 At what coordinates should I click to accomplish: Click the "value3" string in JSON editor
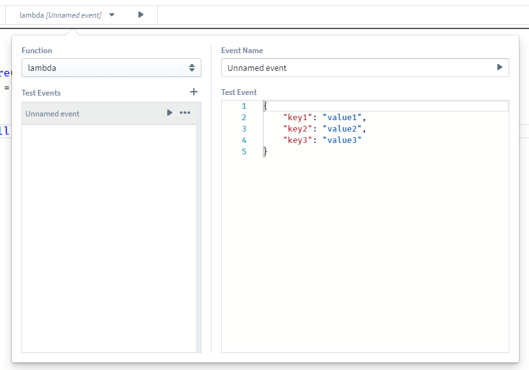pyautogui.click(x=342, y=140)
